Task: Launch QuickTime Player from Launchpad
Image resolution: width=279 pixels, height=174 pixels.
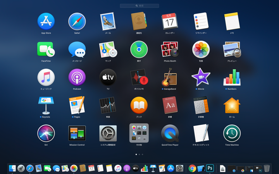Action: [x=170, y=133]
